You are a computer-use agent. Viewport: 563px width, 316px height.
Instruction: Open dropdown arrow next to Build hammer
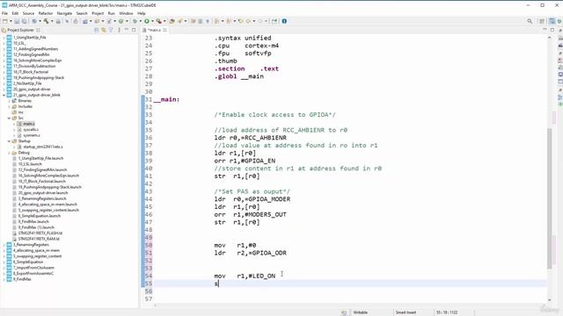[x=52, y=21]
